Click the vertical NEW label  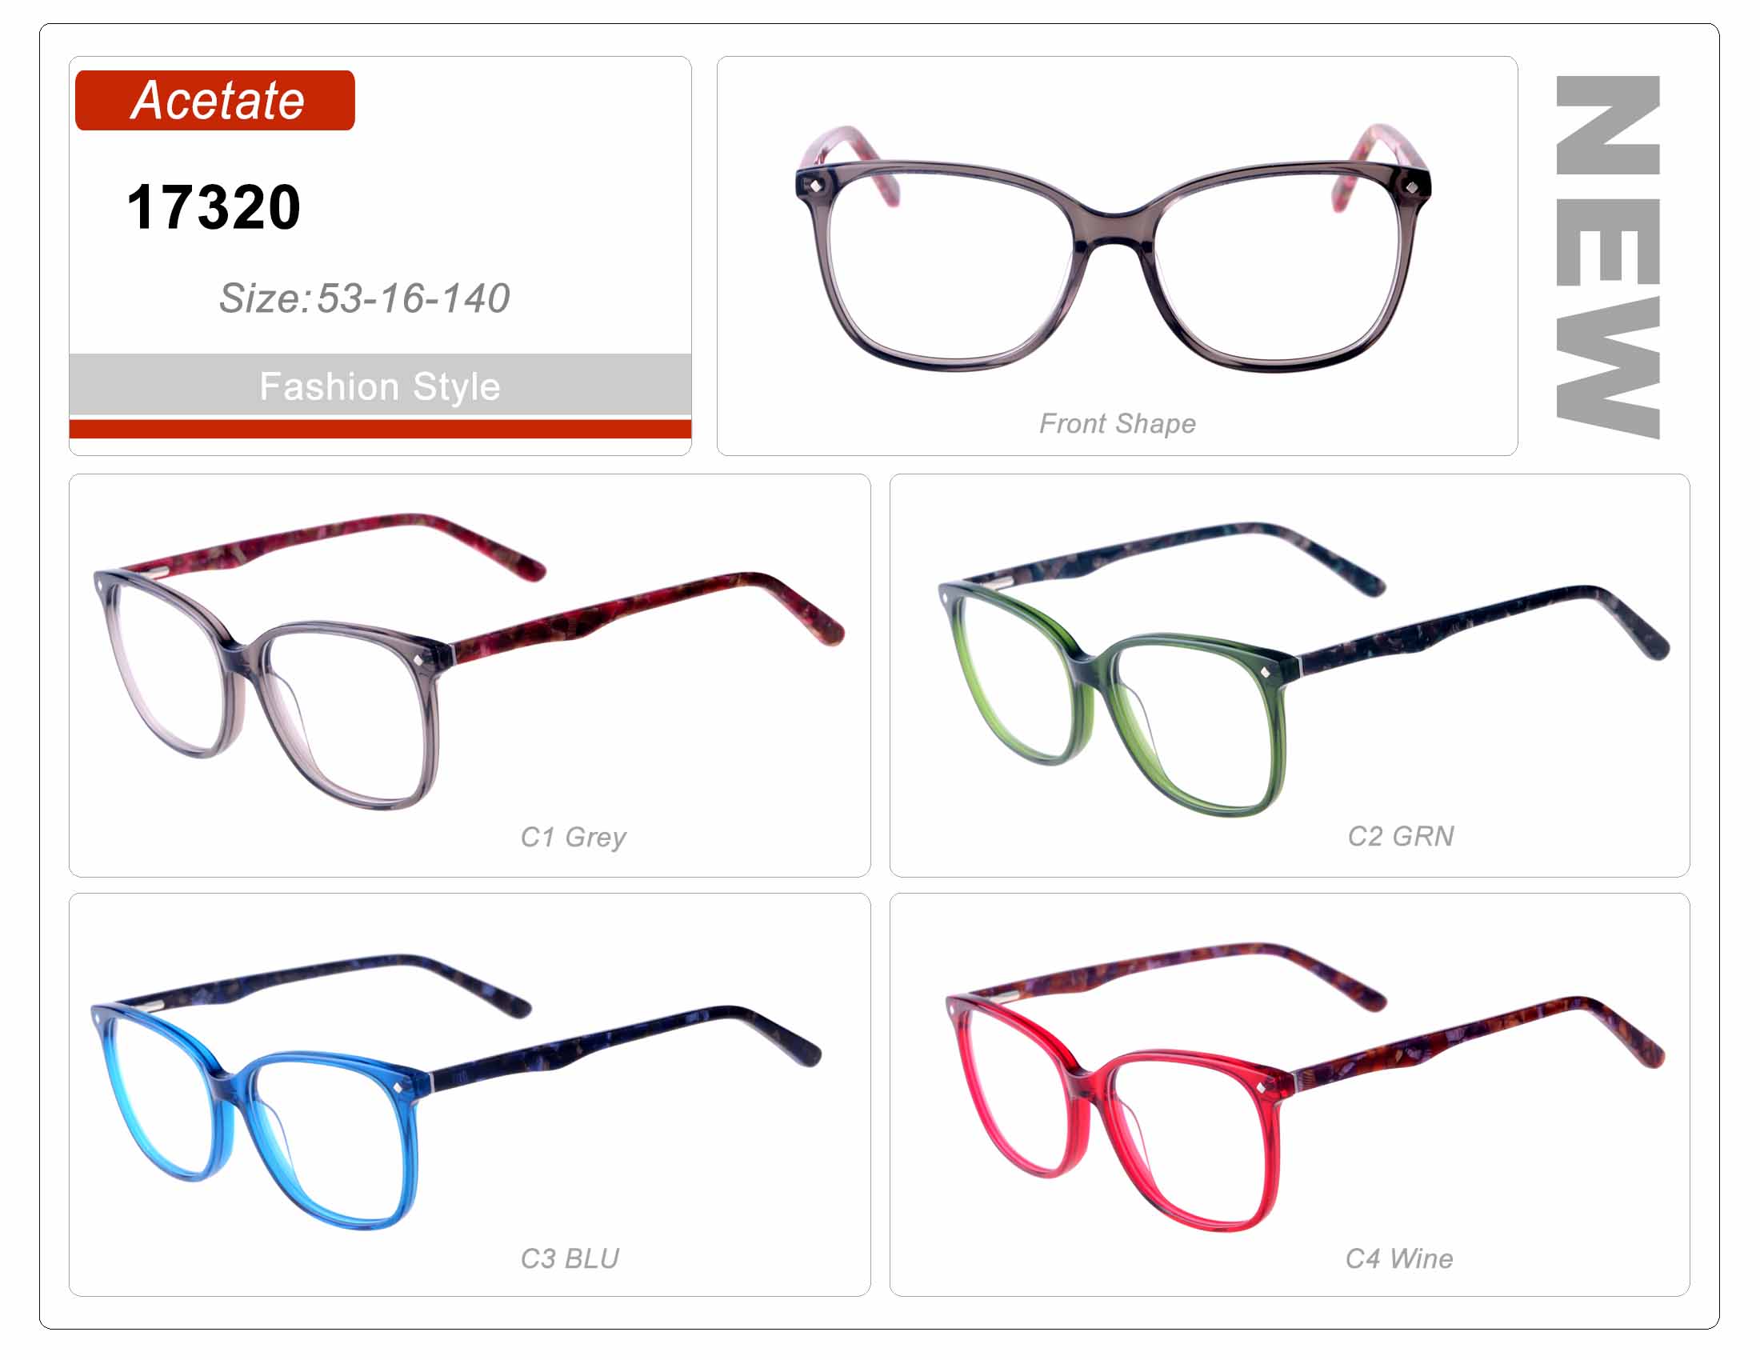pos(1608,256)
